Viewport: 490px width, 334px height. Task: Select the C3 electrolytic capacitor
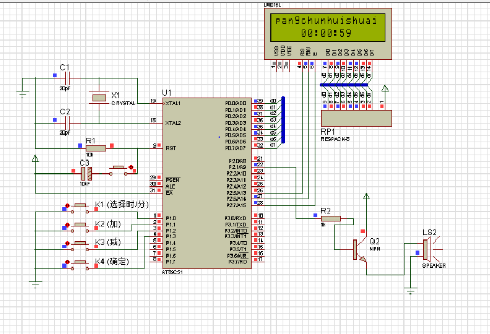tap(86, 173)
